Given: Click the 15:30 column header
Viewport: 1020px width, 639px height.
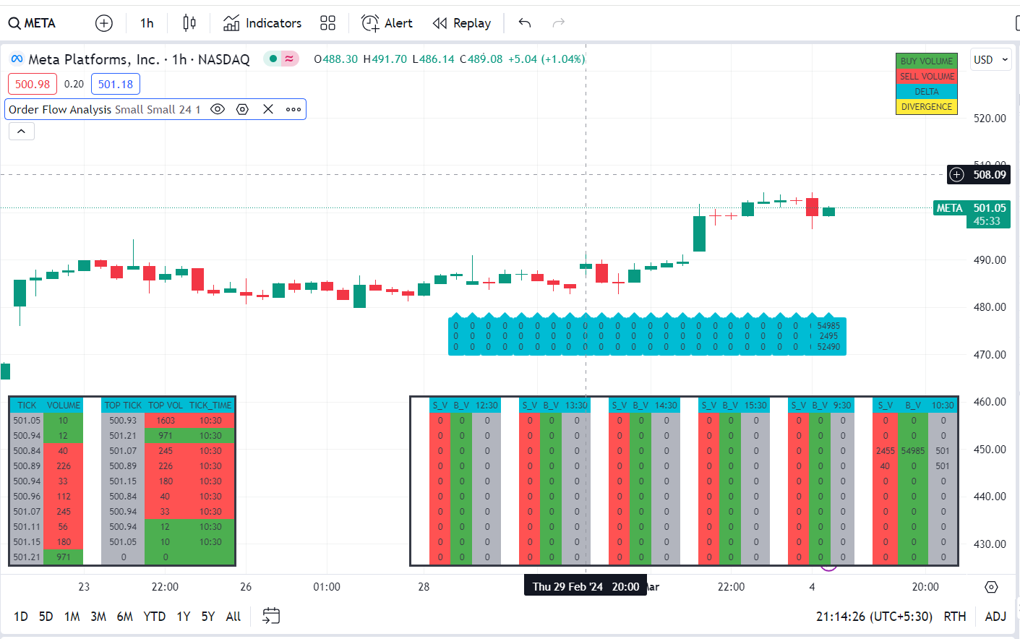Looking at the screenshot, I should tap(755, 405).
